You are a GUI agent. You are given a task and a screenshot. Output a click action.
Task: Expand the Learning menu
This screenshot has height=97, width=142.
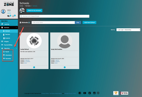tap(9, 24)
